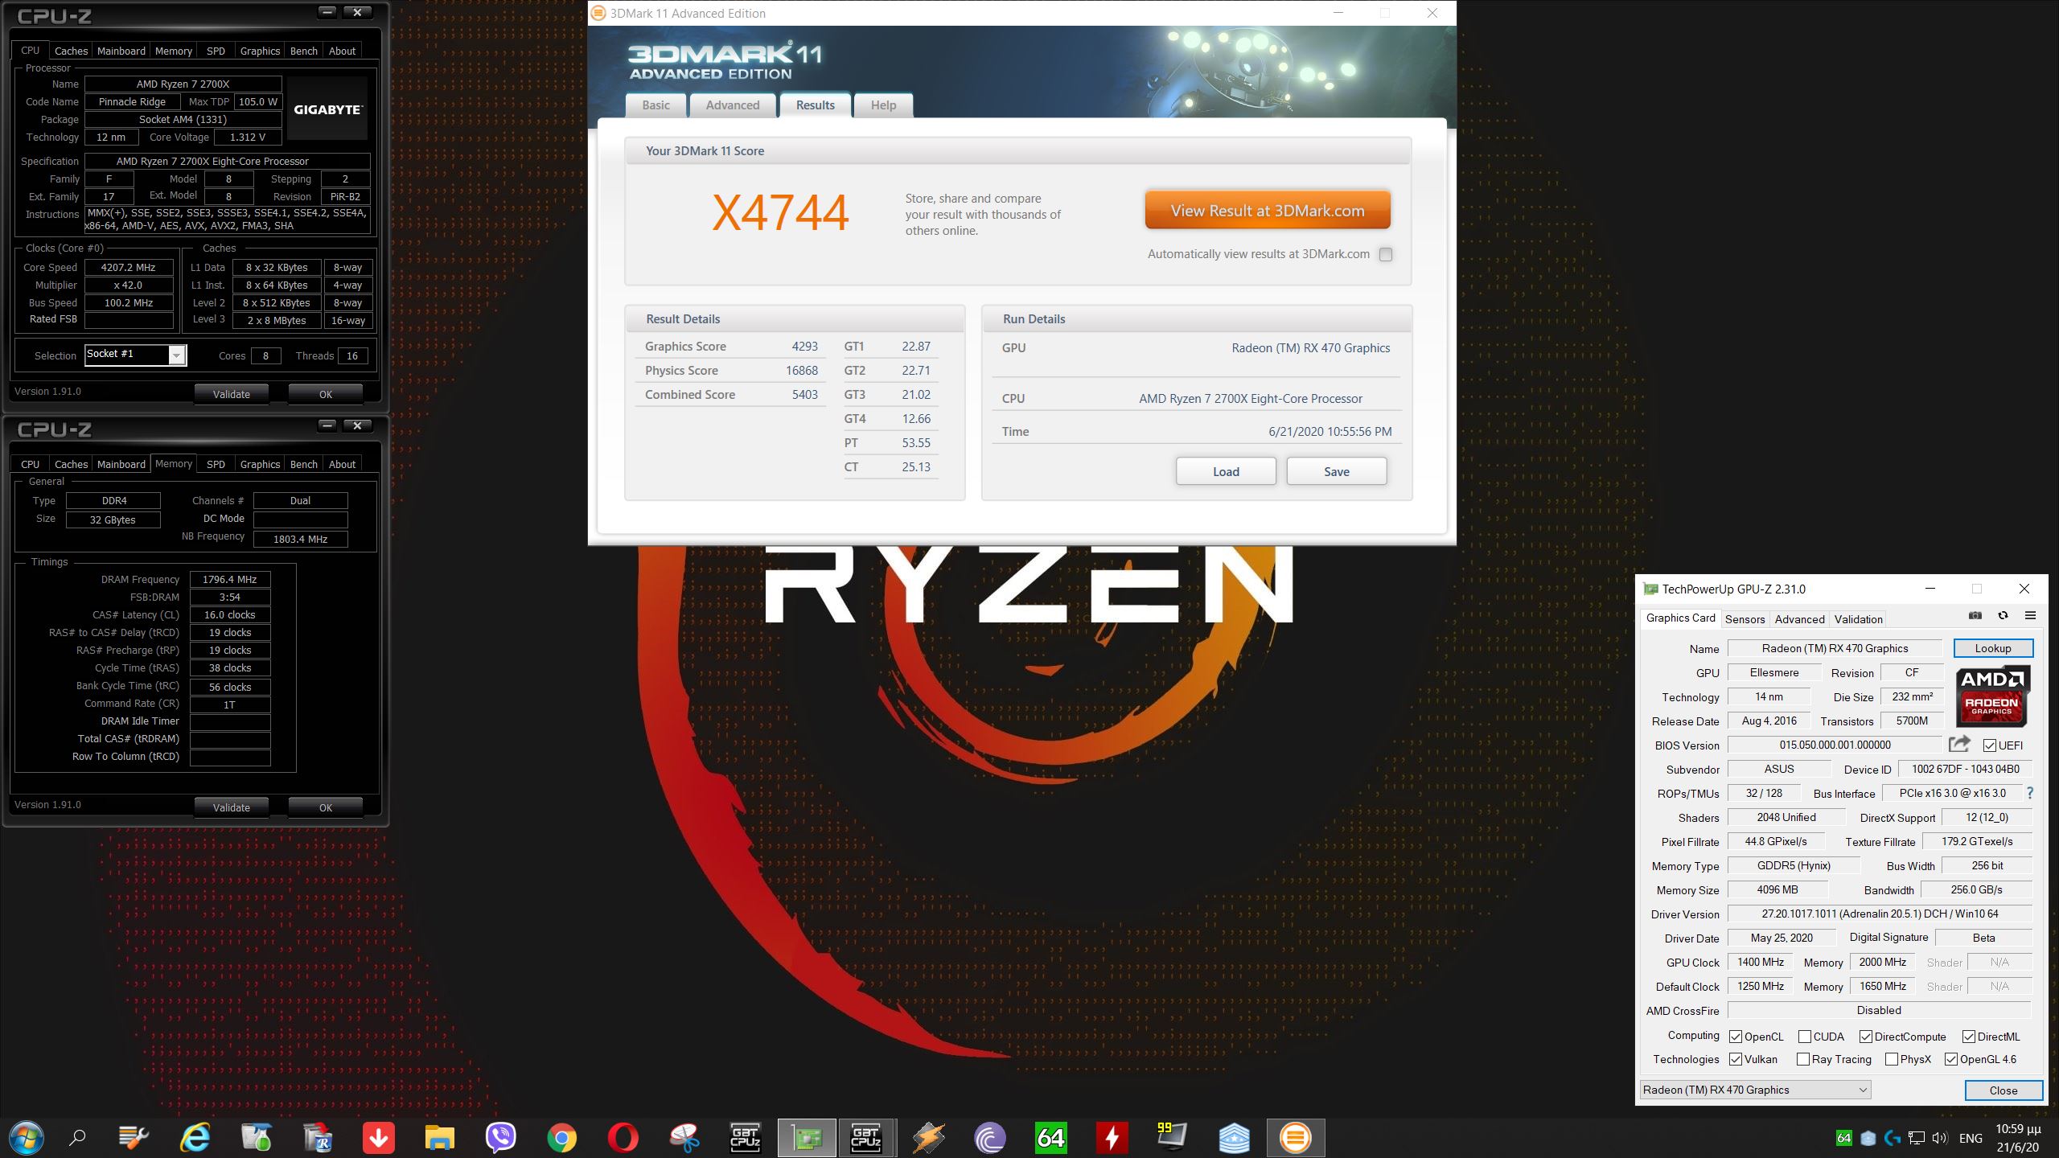
Task: Open Mainboard tab in top CPU-Z window
Action: click(121, 51)
